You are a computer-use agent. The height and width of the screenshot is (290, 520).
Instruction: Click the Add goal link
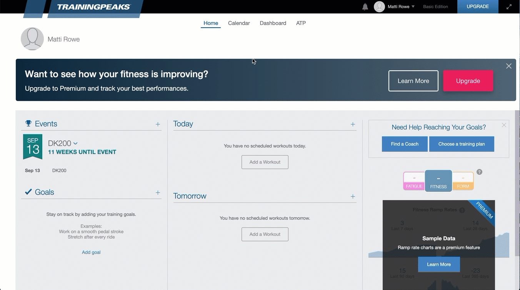tap(91, 252)
